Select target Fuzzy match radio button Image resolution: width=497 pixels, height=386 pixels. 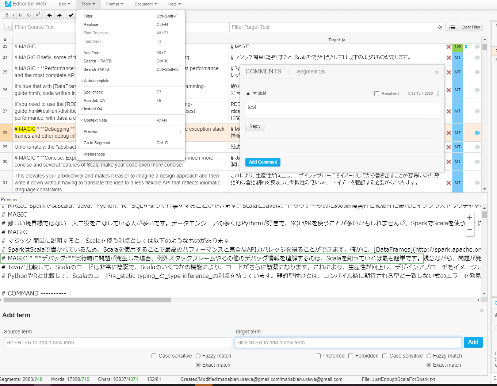click(x=429, y=356)
